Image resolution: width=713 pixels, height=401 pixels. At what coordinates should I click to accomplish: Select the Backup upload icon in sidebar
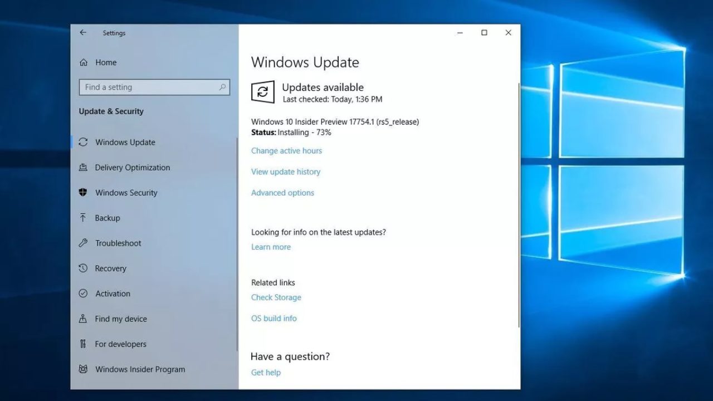83,218
